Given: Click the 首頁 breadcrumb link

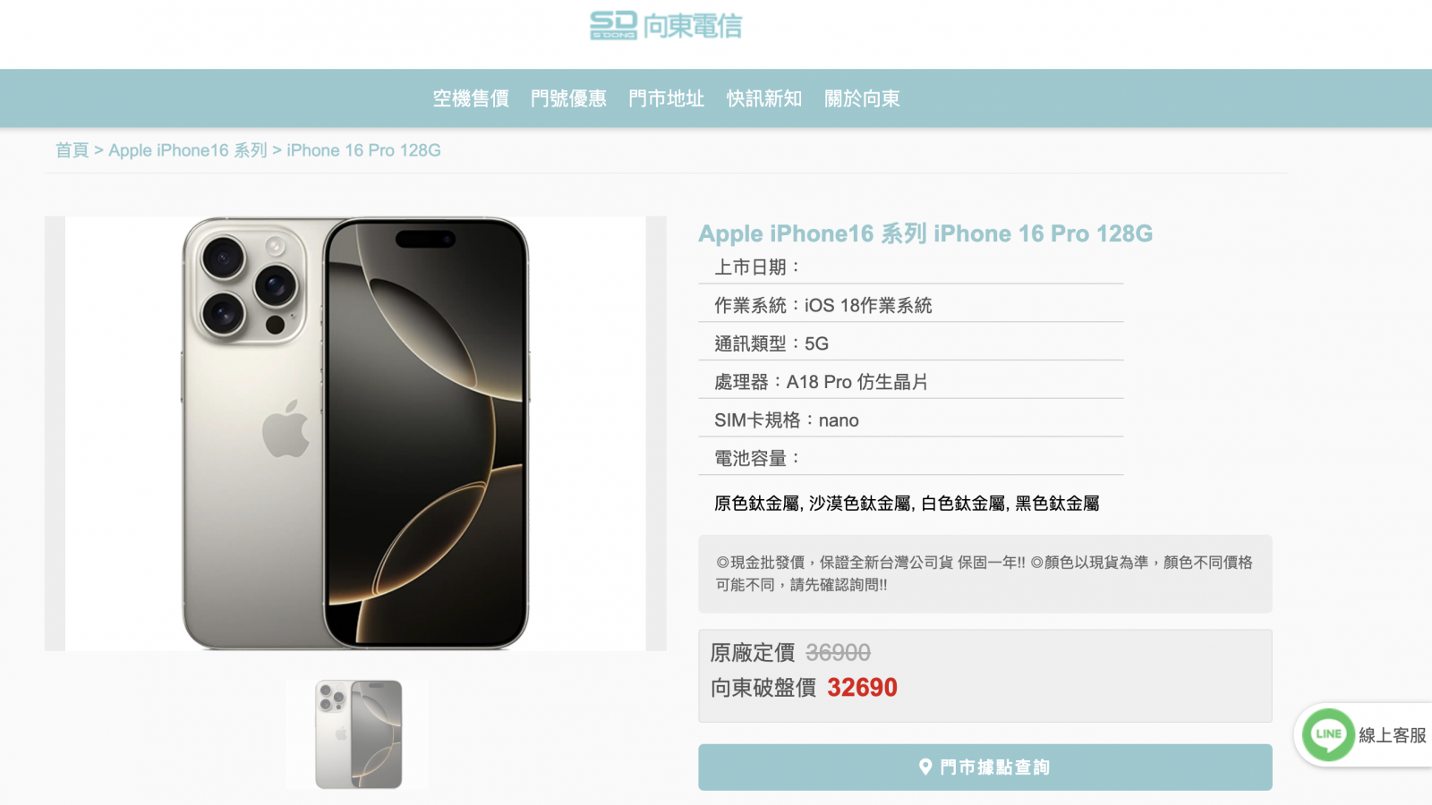Looking at the screenshot, I should (72, 150).
